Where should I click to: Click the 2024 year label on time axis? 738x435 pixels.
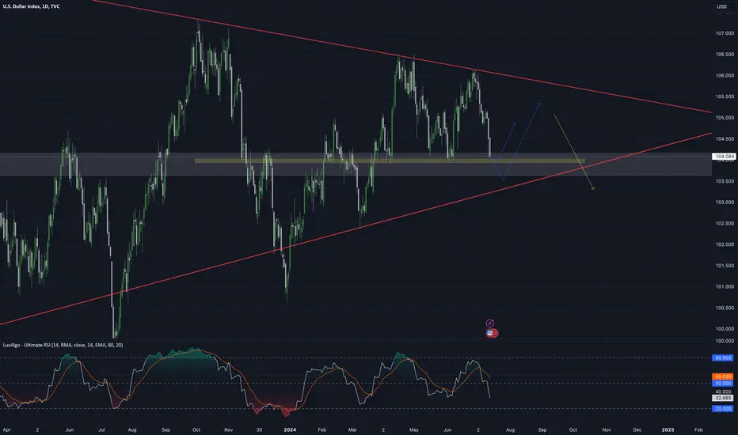coord(290,429)
